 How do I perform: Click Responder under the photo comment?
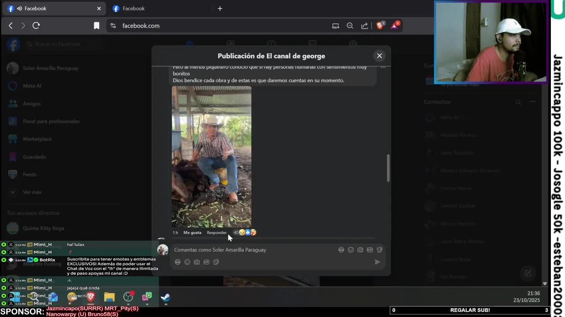tap(217, 232)
